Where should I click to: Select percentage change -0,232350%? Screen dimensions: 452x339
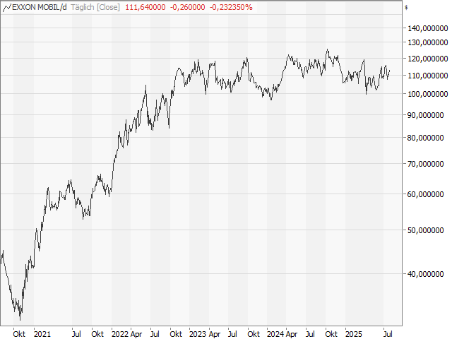tap(231, 8)
